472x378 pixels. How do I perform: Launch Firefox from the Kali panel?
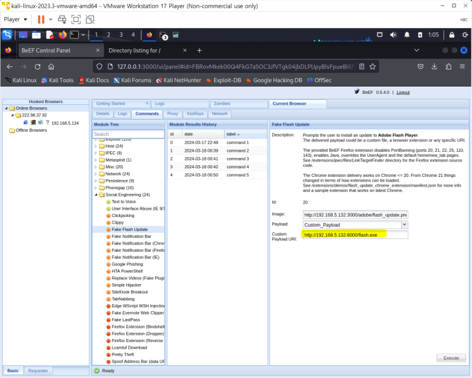(x=63, y=35)
